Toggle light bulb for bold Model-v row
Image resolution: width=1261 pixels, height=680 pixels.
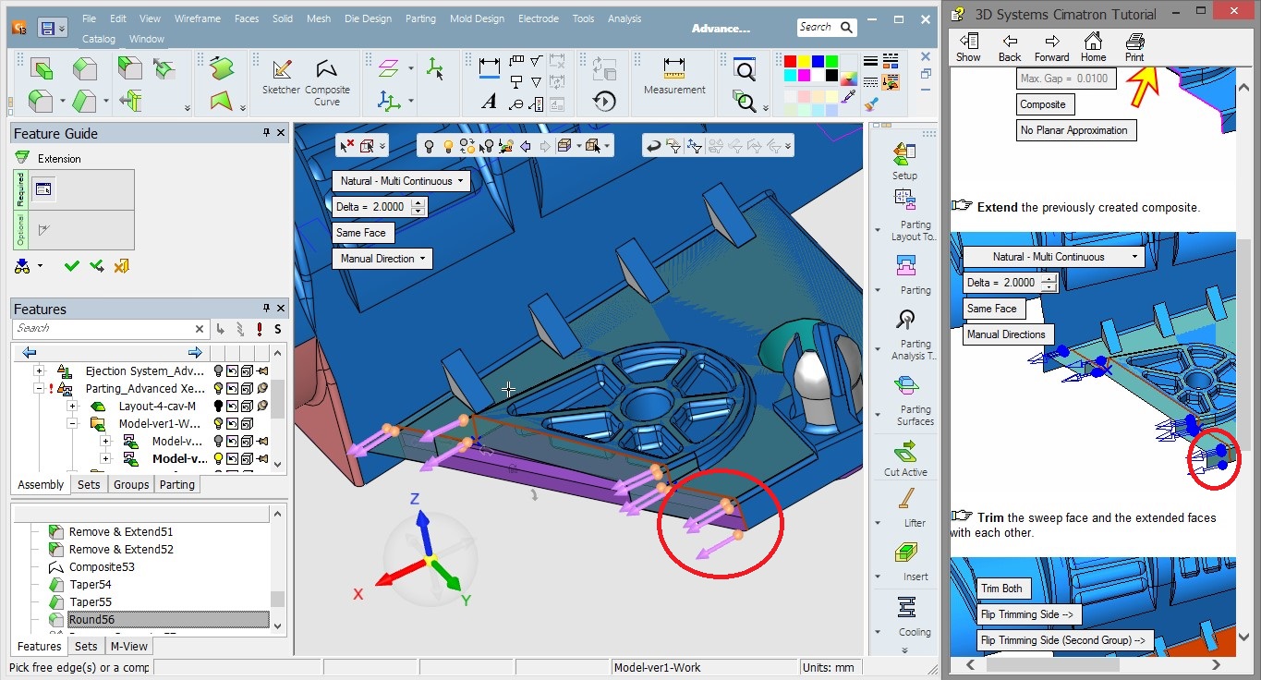click(x=218, y=458)
